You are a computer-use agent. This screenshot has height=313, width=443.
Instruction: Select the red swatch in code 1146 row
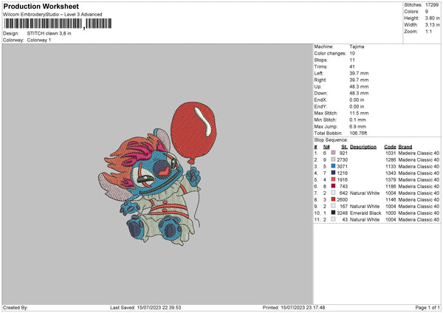pos(333,199)
